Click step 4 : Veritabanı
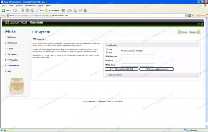The width and height of the screenshot is (208, 132). pyautogui.click(x=11, y=54)
